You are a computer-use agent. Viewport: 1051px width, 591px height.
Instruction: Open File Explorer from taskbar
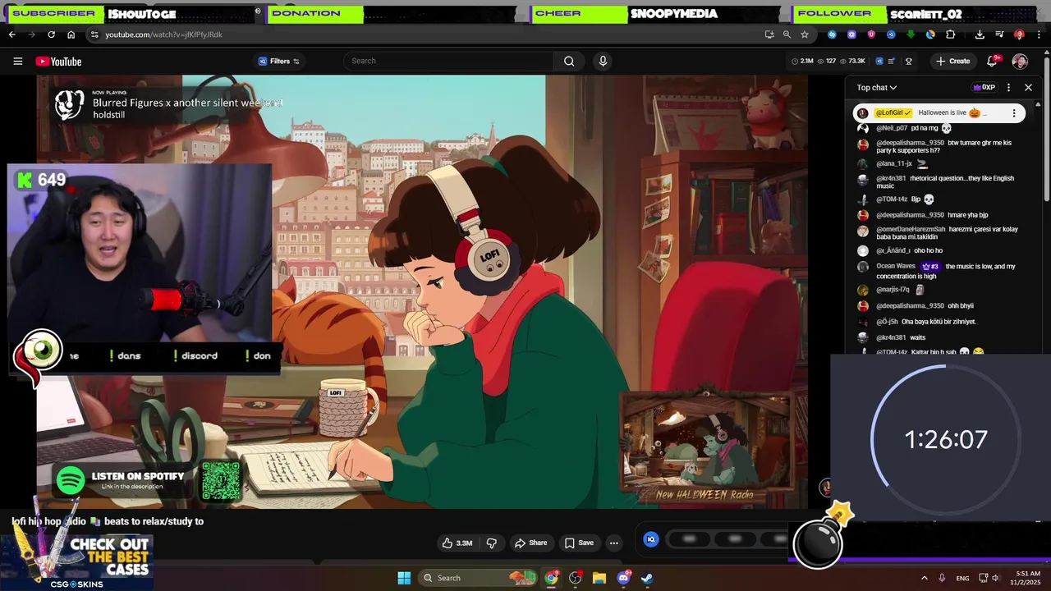[599, 578]
